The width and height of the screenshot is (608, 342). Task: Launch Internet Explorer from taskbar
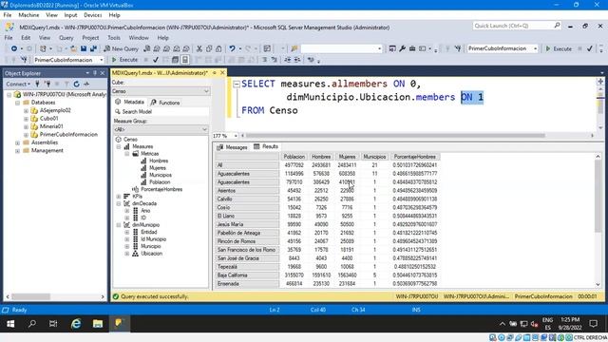(x=76, y=324)
